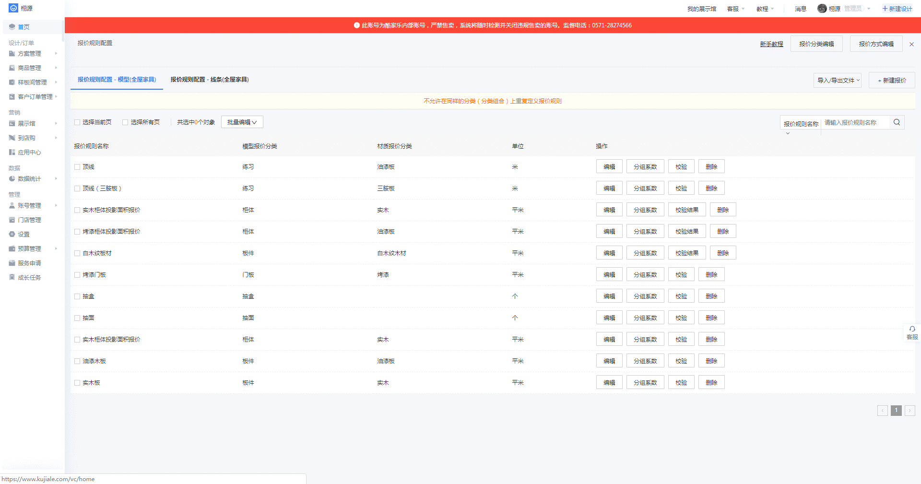Click 校验结果 for 白木纹板材 row

[687, 253]
